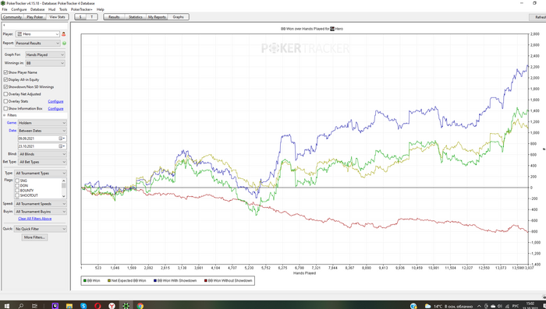
Task: Open the Bet Type dropdown
Action: point(42,162)
